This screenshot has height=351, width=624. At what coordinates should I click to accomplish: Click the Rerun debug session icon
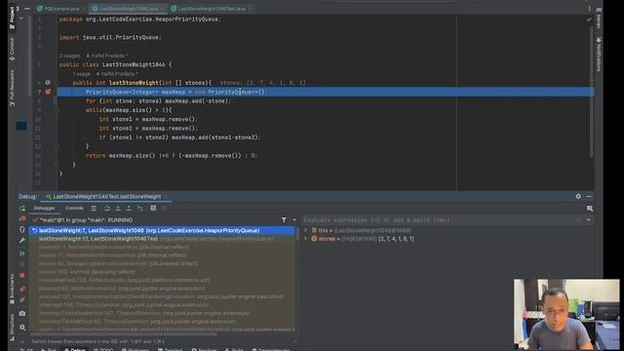(22, 208)
